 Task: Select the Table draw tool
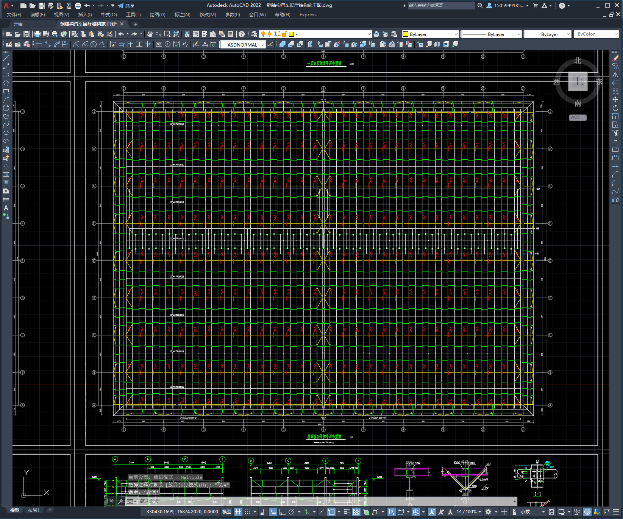[6, 199]
